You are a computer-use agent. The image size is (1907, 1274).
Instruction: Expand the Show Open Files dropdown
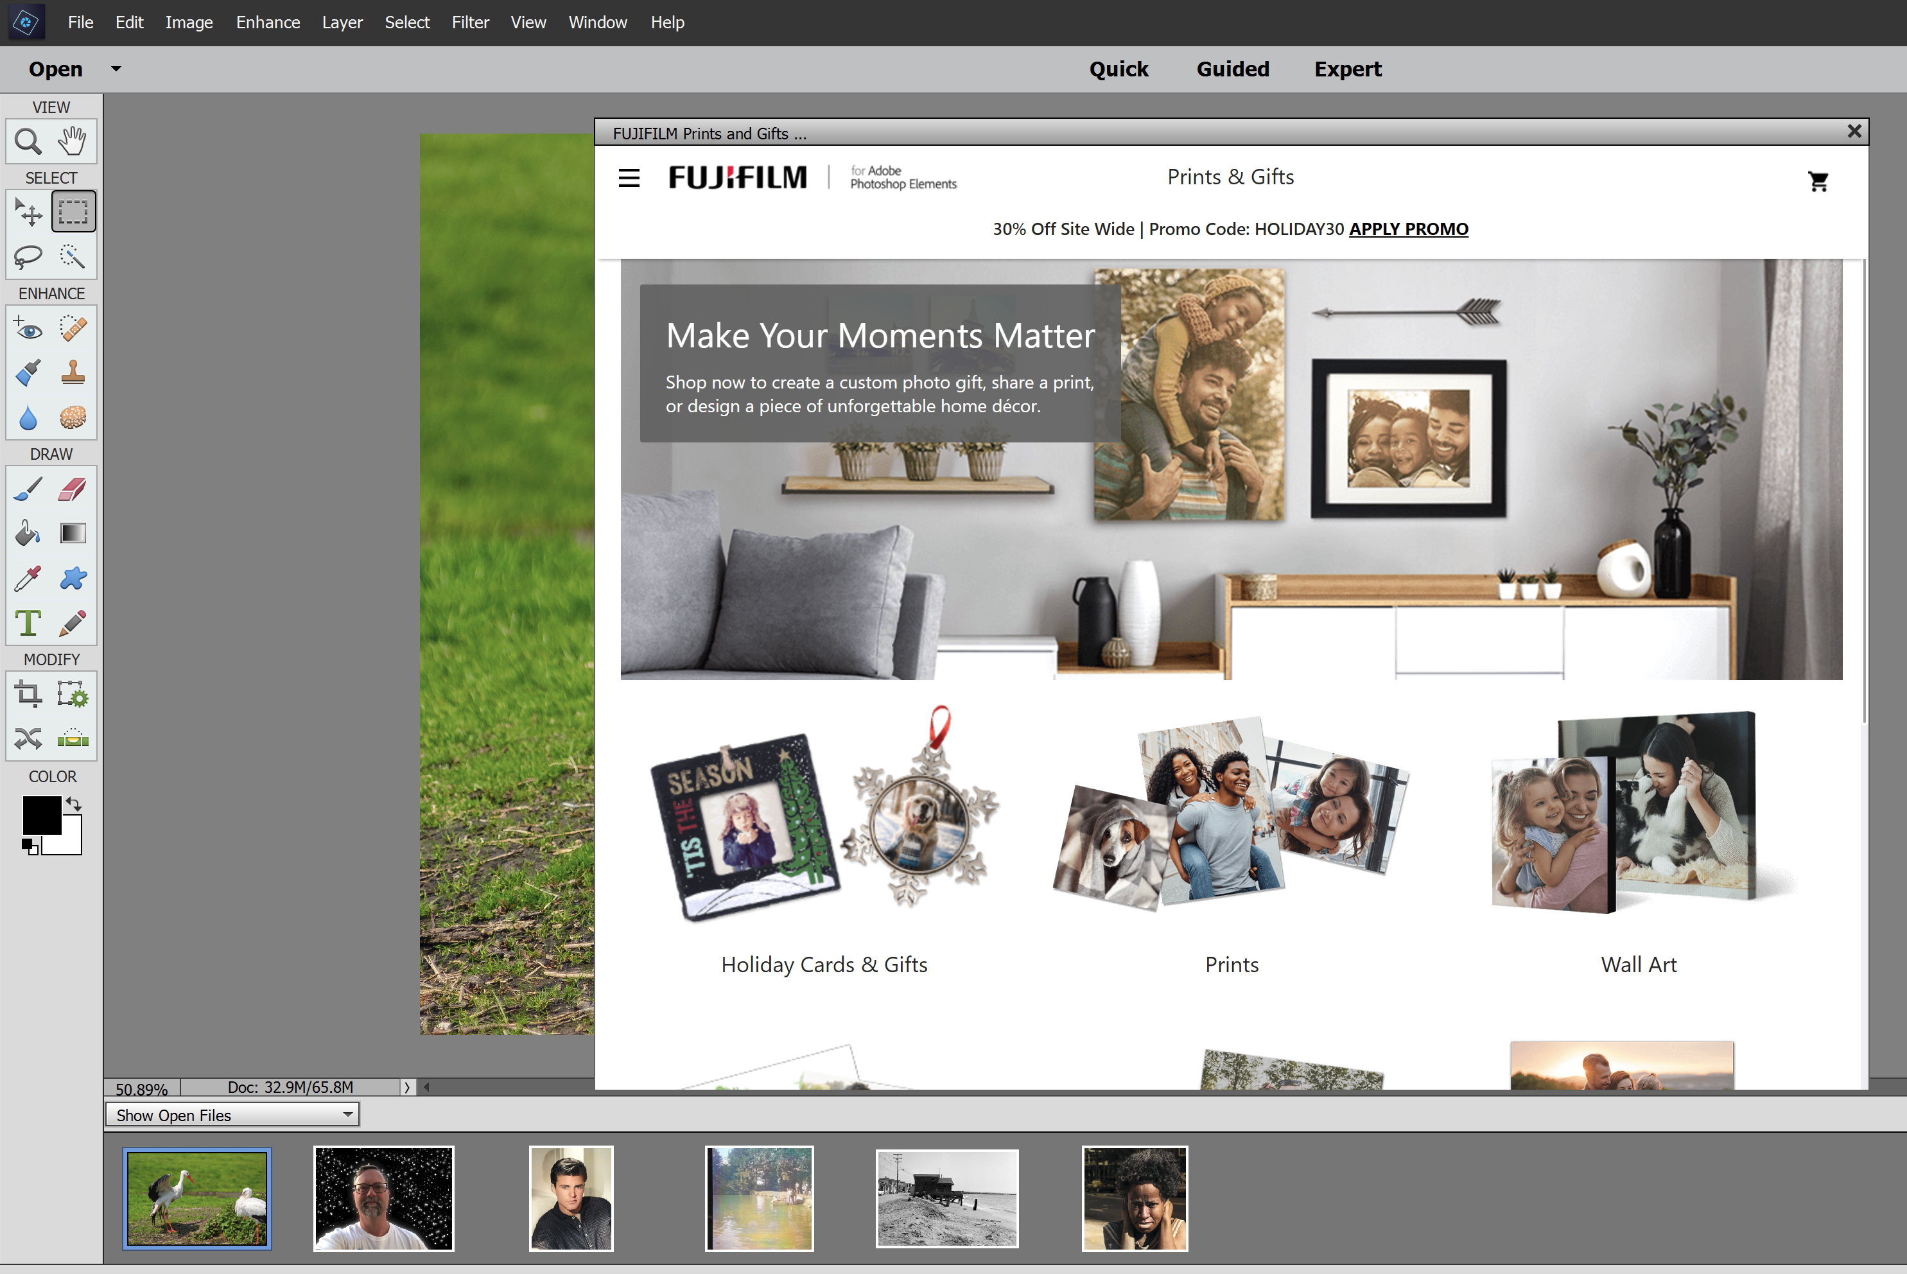[x=347, y=1114]
